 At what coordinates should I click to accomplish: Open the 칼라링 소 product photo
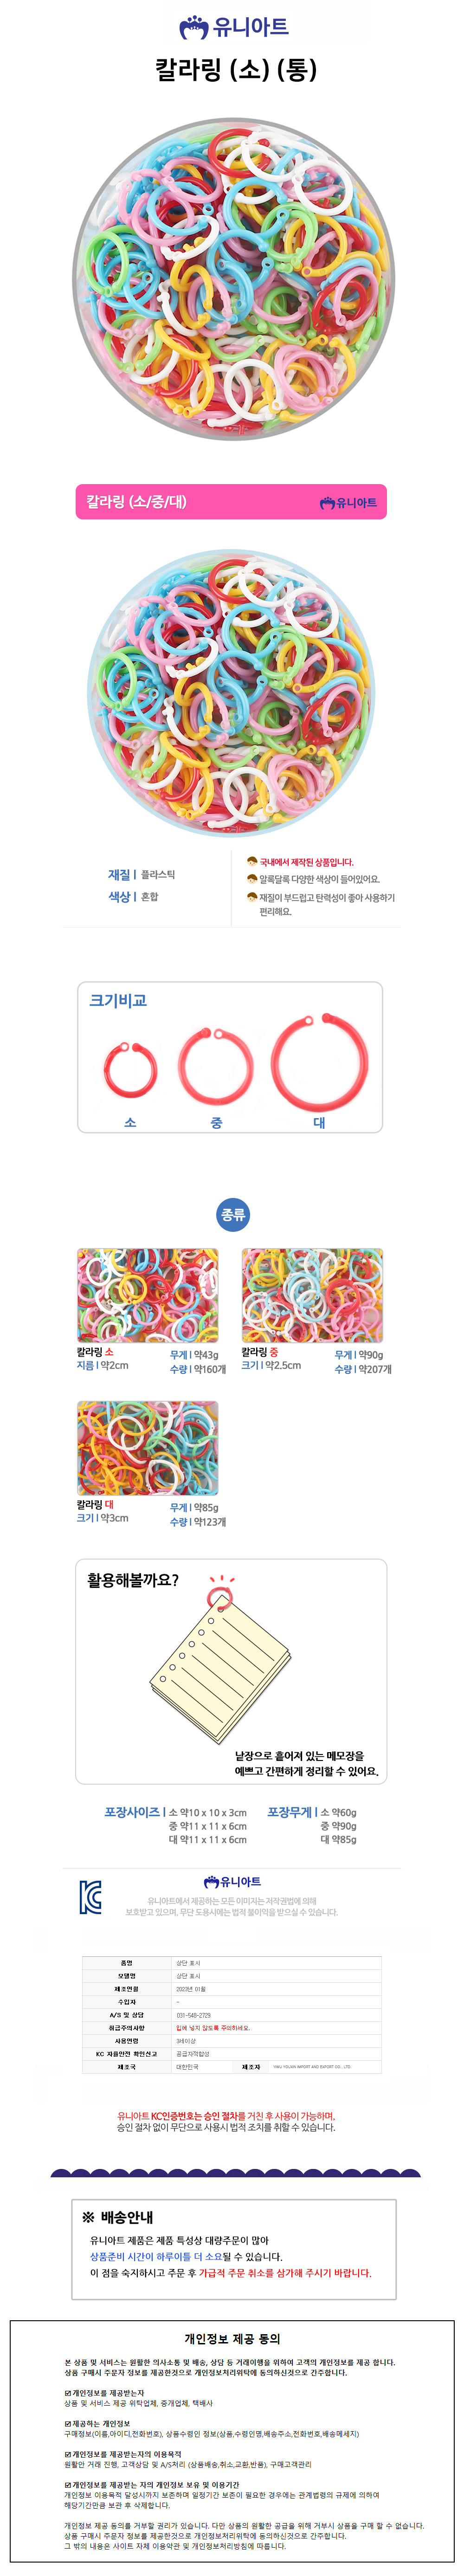click(x=147, y=1295)
